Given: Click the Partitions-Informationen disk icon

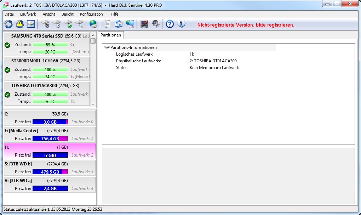Looking at the screenshot, I should (107, 47).
